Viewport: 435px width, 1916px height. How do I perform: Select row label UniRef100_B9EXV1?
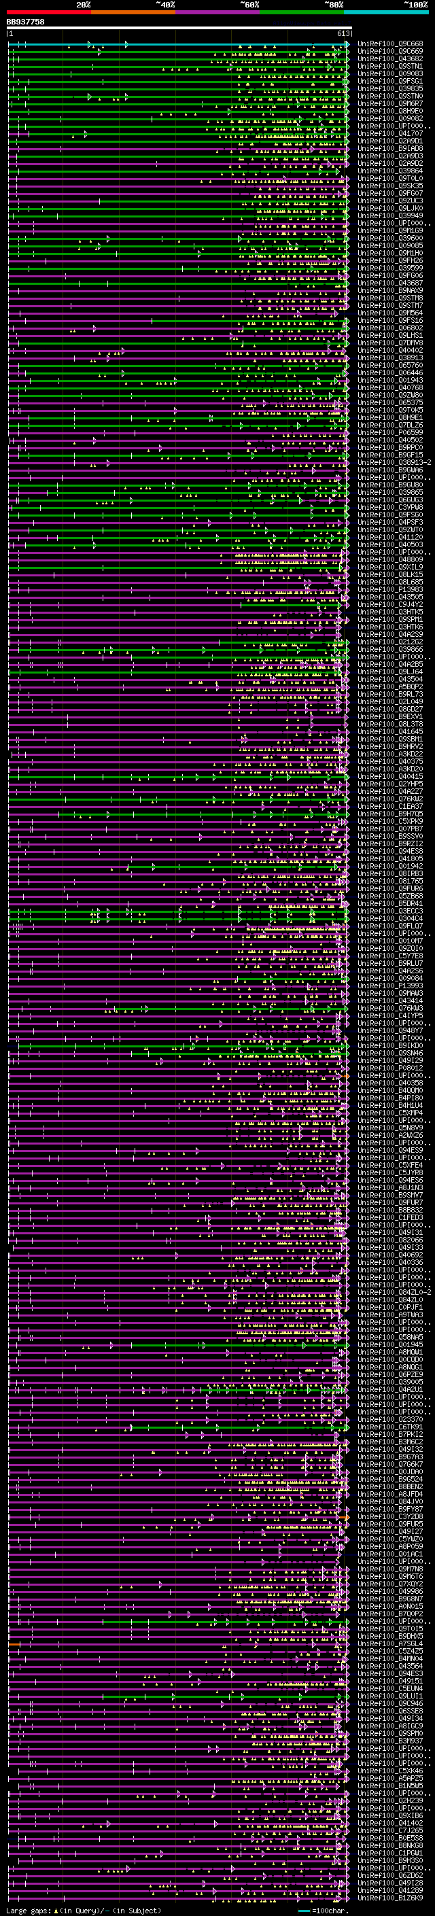[390, 717]
